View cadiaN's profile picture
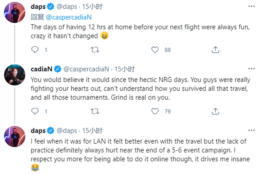Image resolution: width=258 pixels, height=175 pixels. tap(15, 75)
